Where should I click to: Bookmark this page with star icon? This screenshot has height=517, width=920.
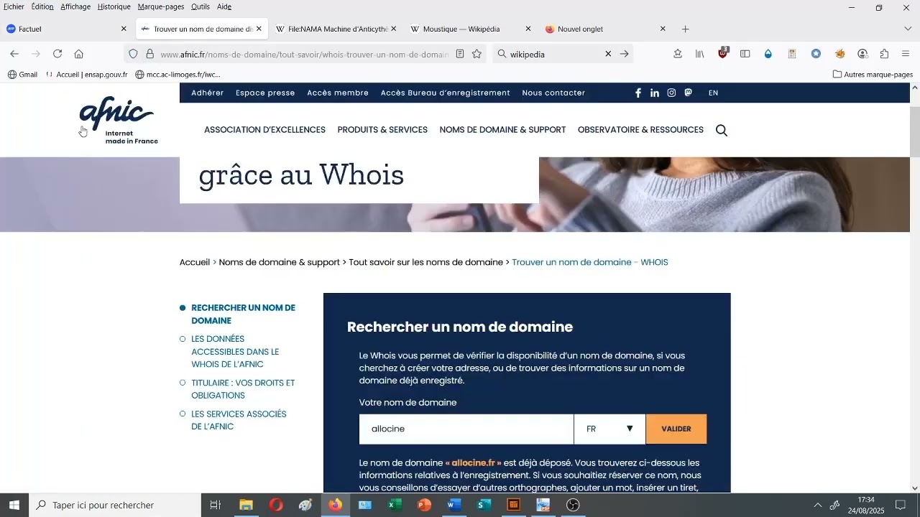click(477, 54)
